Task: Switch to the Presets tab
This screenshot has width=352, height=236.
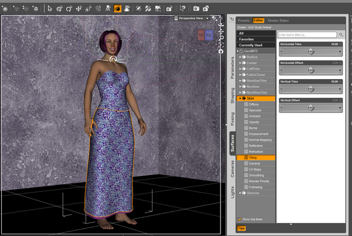Action: coord(243,20)
